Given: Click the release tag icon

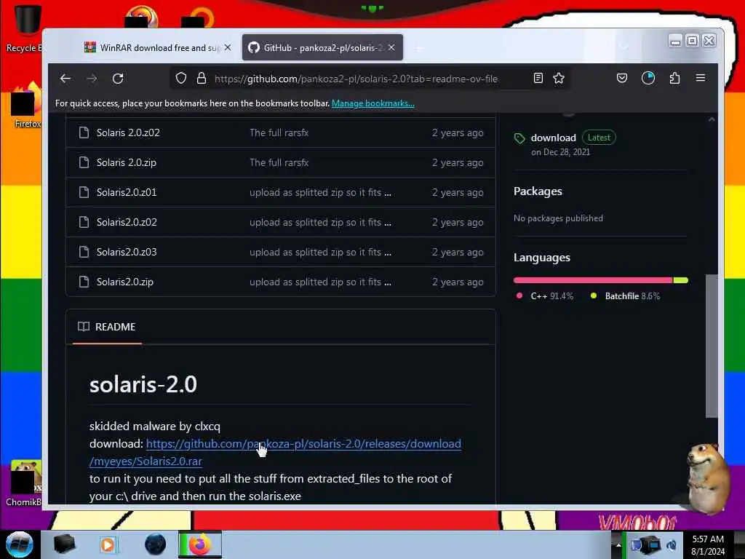Looking at the screenshot, I should point(519,138).
